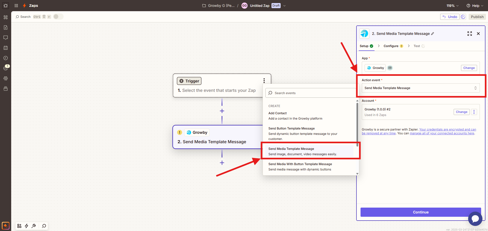Switch to the Setup tab
Screen dimensions: 488x231
366,46
